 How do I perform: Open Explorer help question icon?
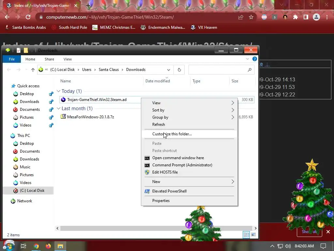tap(254, 59)
